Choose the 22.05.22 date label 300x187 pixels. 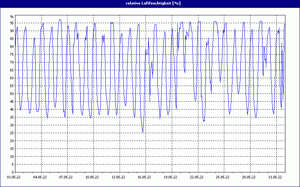(196, 177)
